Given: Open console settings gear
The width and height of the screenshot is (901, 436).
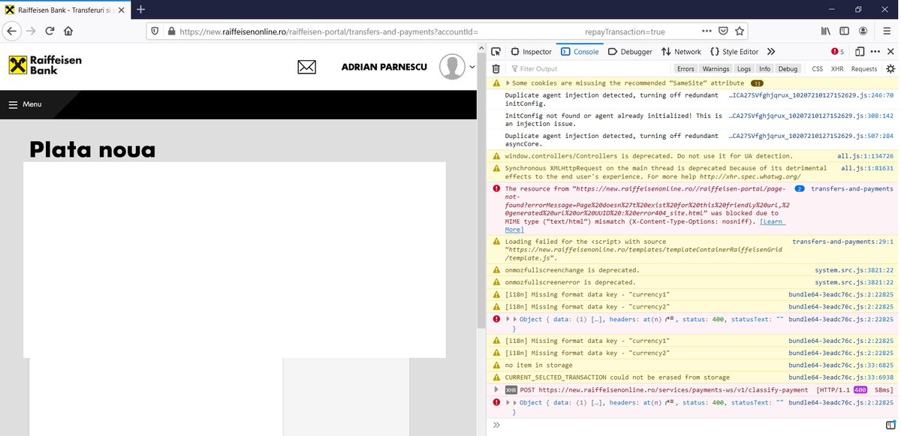Looking at the screenshot, I should (890, 69).
